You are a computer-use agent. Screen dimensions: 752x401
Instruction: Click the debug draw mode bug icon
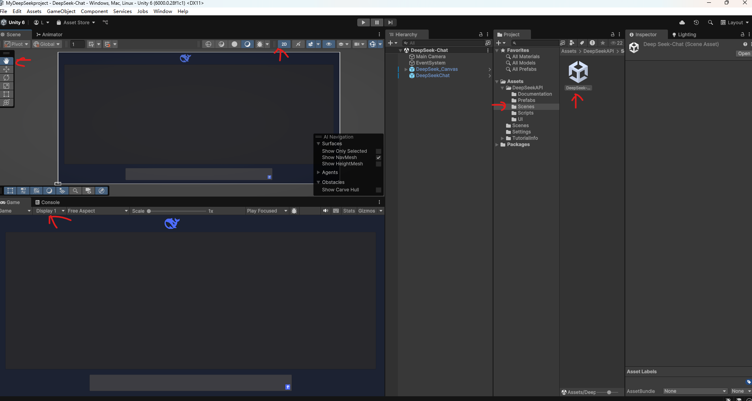click(260, 44)
